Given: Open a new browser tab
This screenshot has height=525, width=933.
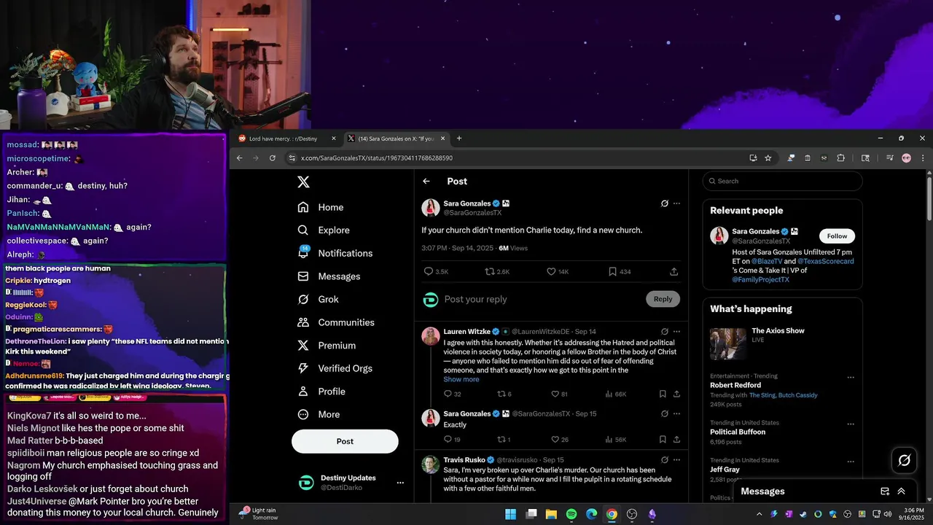Looking at the screenshot, I should coord(458,139).
